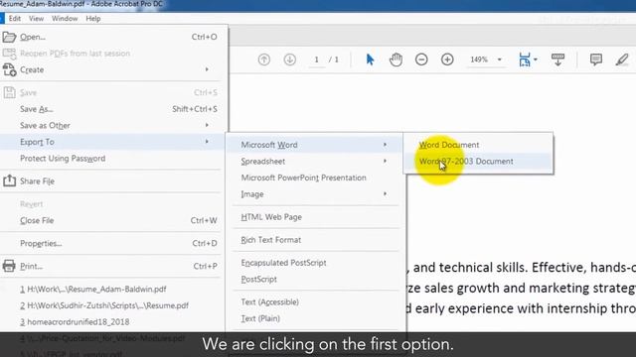Image resolution: width=636 pixels, height=357 pixels.
Task: Open zoom percentage dropdown arrow
Action: tap(499, 59)
